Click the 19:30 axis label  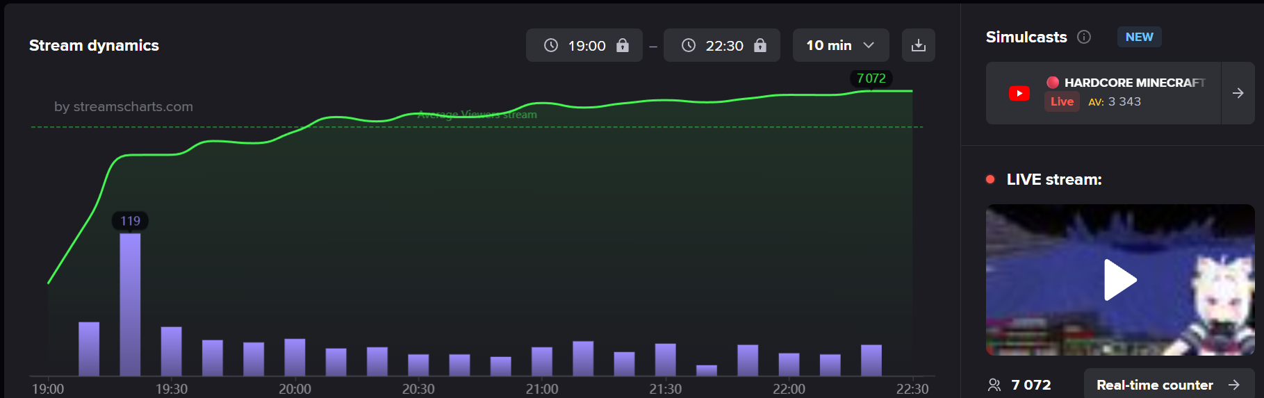click(x=172, y=389)
